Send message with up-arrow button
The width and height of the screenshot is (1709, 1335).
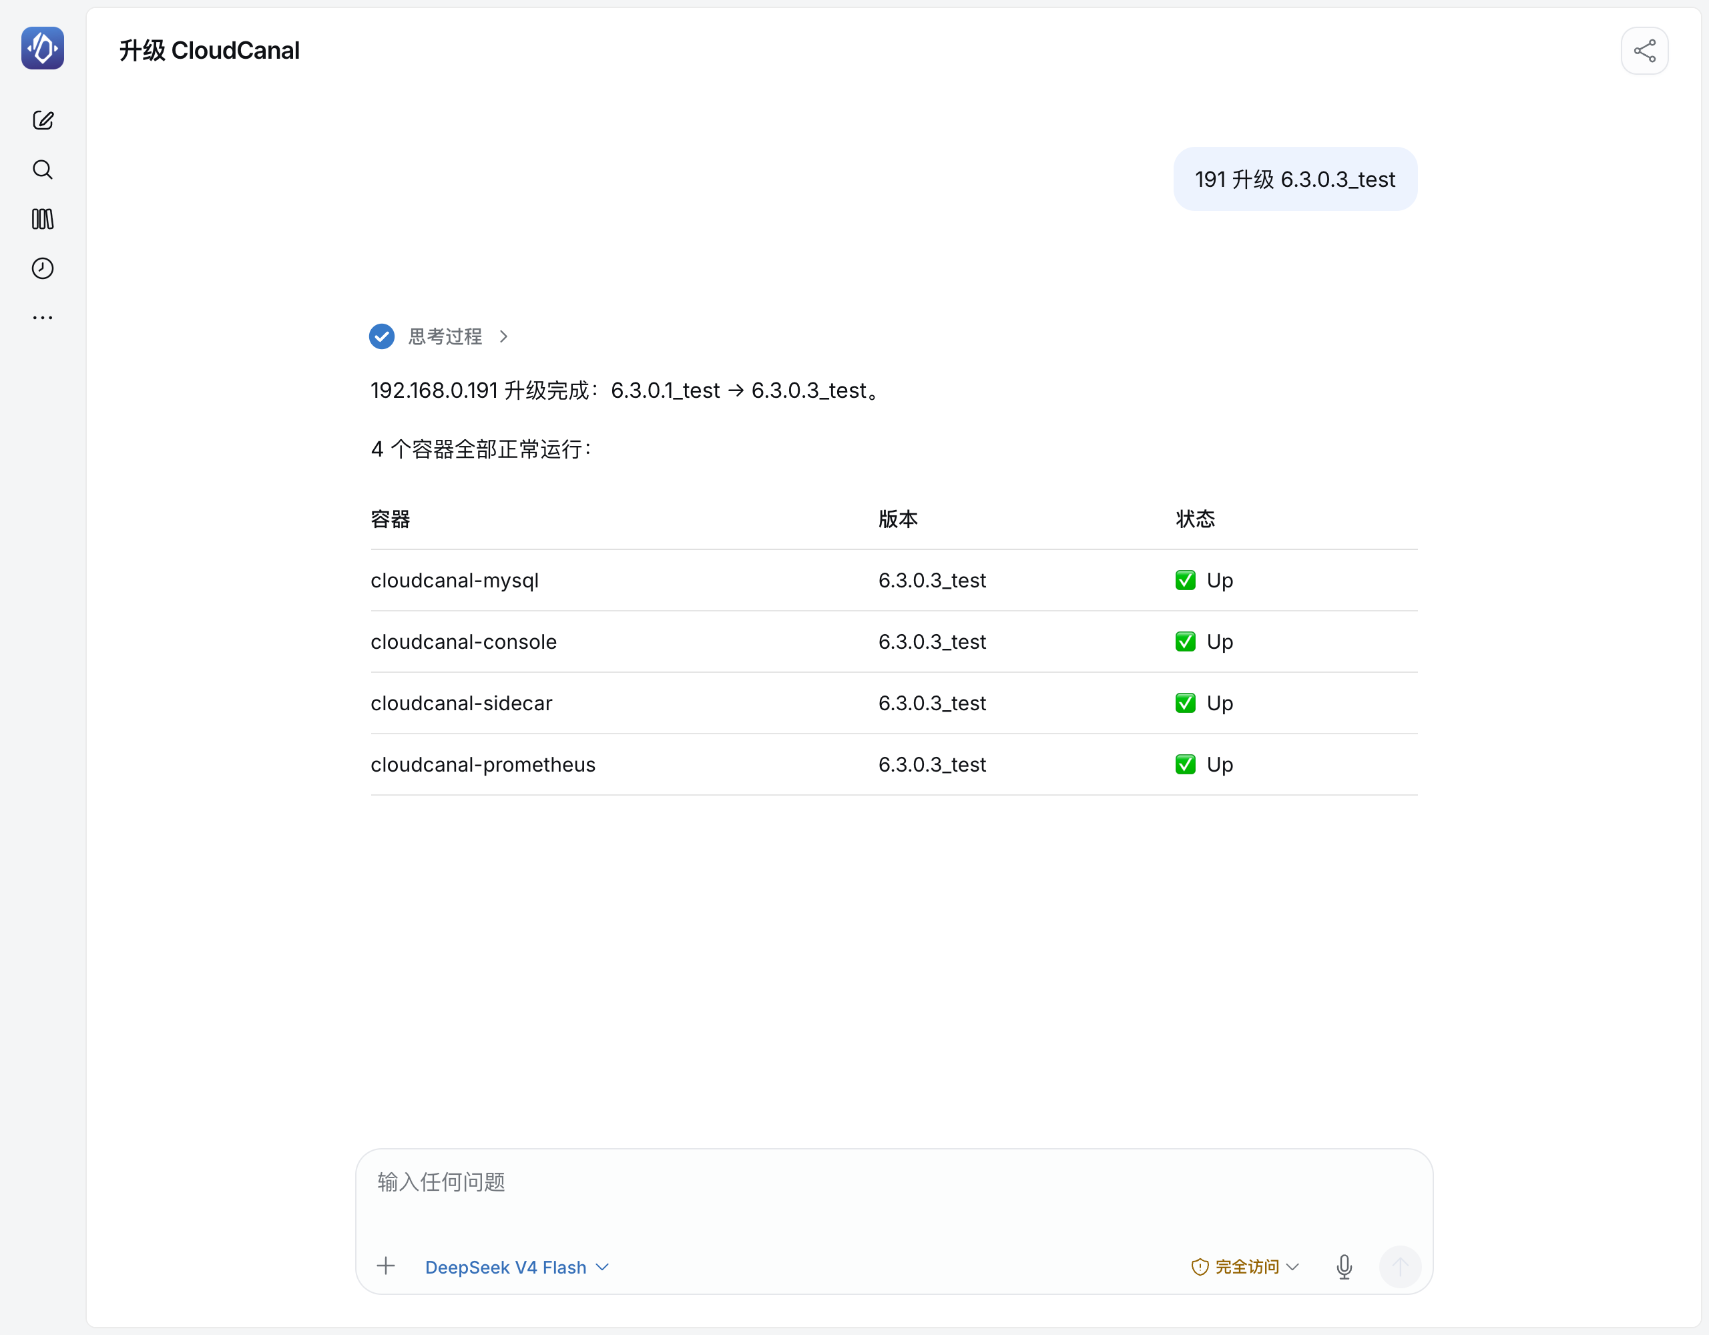[1400, 1267]
